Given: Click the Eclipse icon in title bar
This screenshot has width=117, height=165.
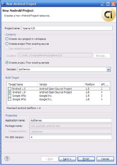Looking at the screenshot, I should tap(4, 4).
